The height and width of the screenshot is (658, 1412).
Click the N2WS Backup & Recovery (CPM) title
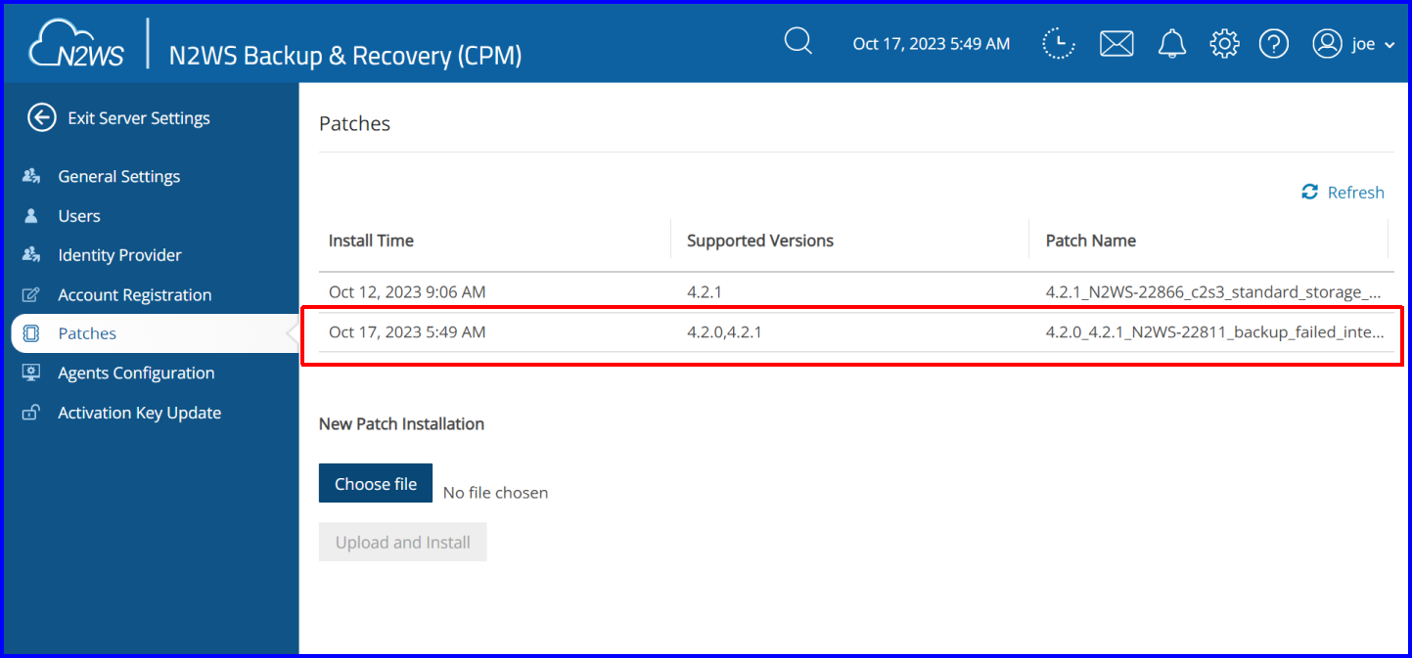pyautogui.click(x=345, y=55)
